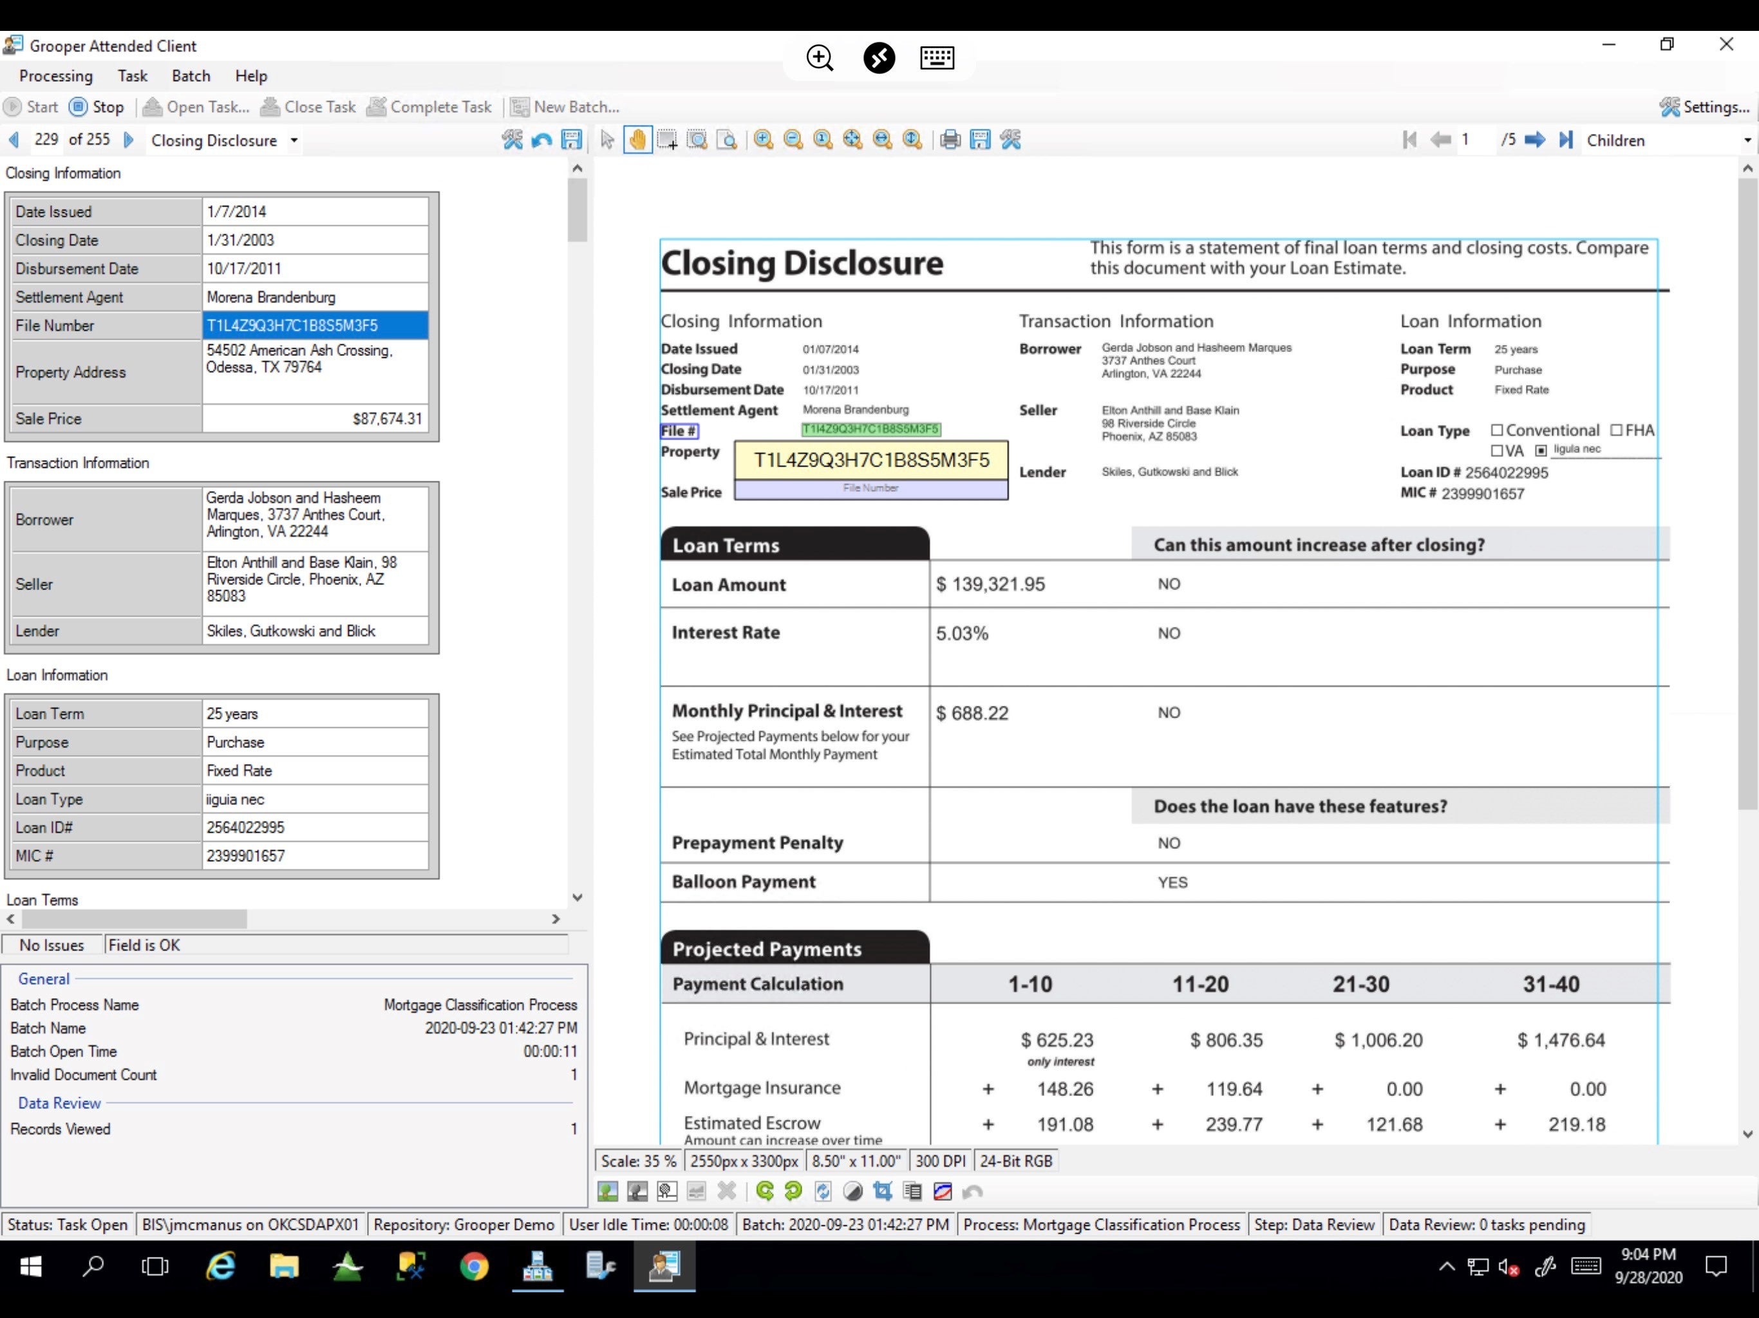1759x1318 pixels.
Task: Toggle the VA loan type checkbox
Action: point(1496,450)
